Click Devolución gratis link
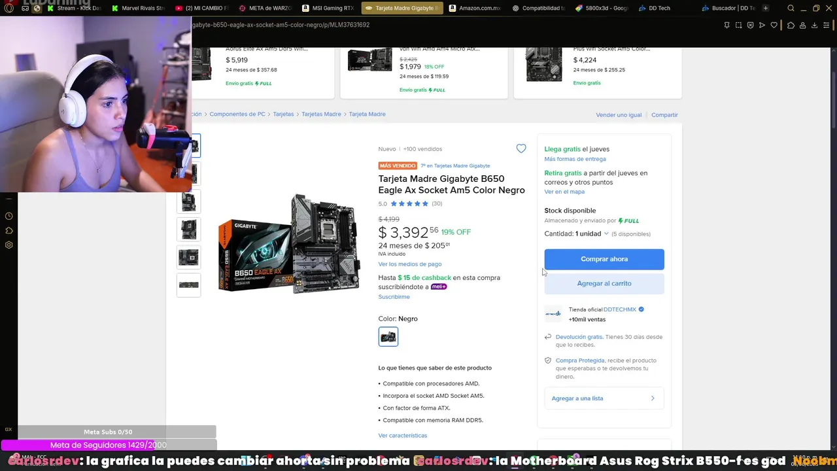 click(x=579, y=337)
